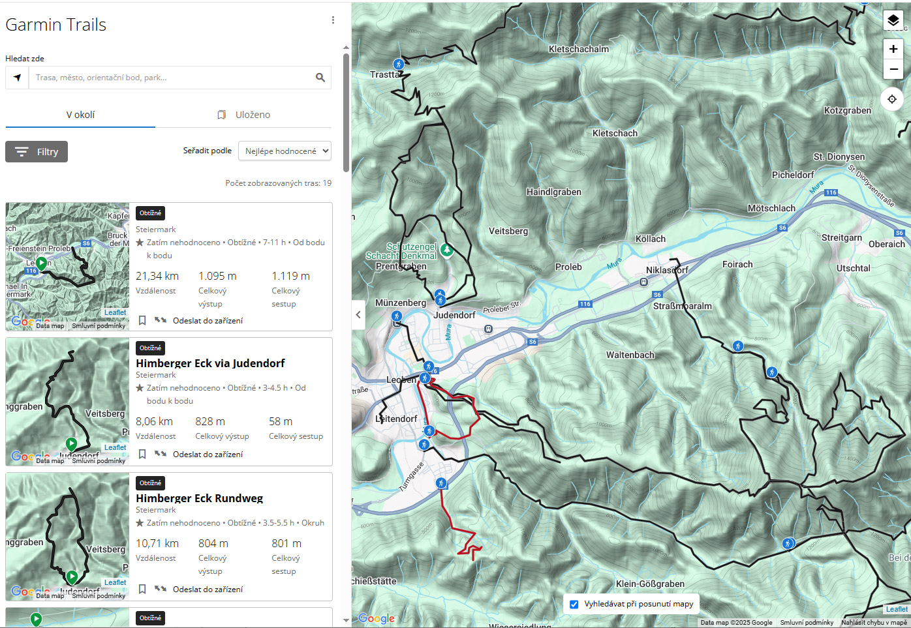This screenshot has width=911, height=628.
Task: Switch to the V okolí tab
Action: (80, 115)
